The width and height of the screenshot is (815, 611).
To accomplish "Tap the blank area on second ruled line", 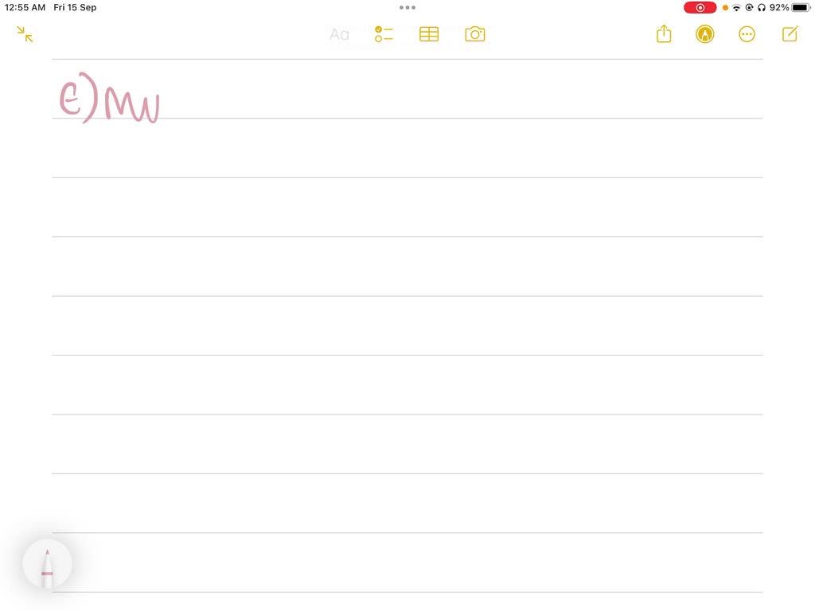I will [x=407, y=148].
